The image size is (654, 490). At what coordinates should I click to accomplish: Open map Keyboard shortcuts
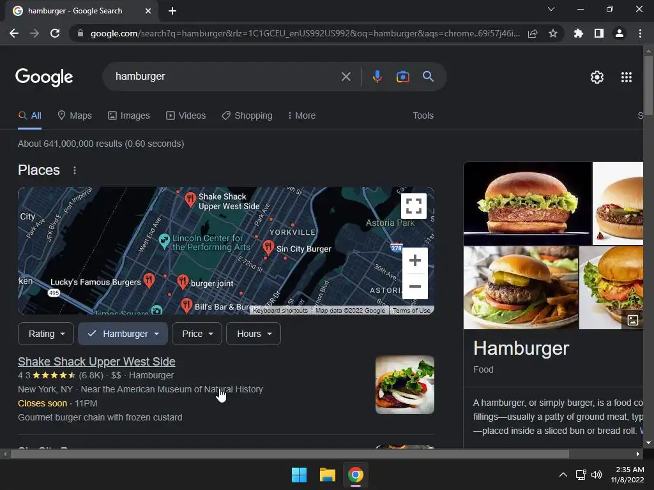280,311
